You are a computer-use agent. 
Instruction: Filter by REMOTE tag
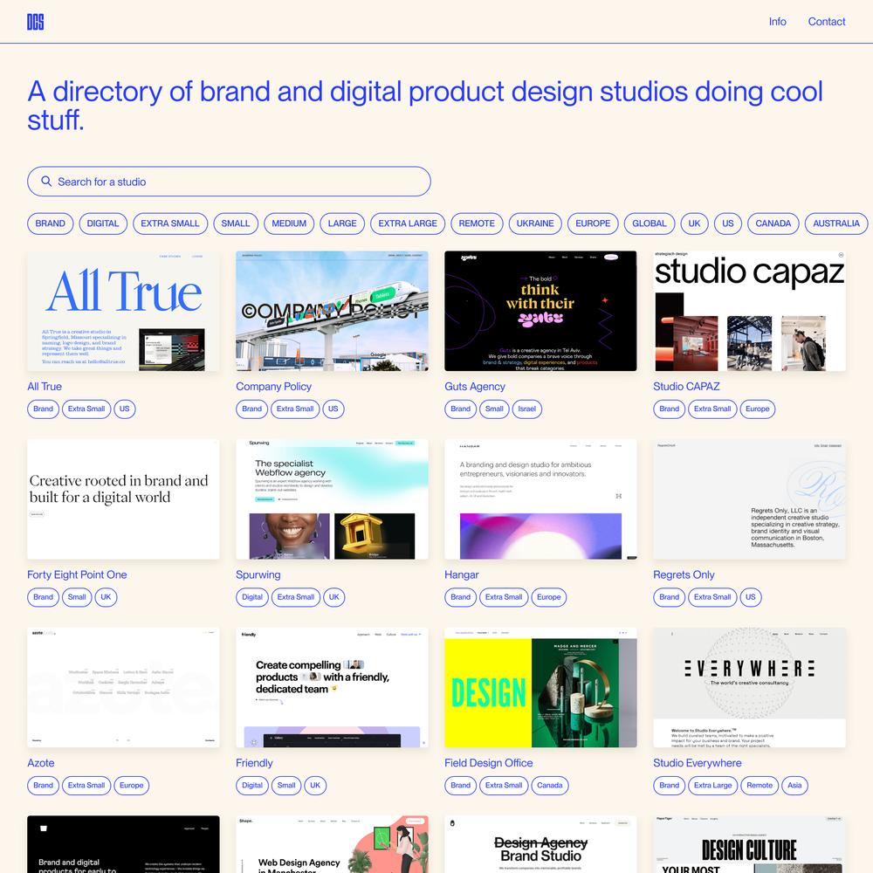coord(477,223)
